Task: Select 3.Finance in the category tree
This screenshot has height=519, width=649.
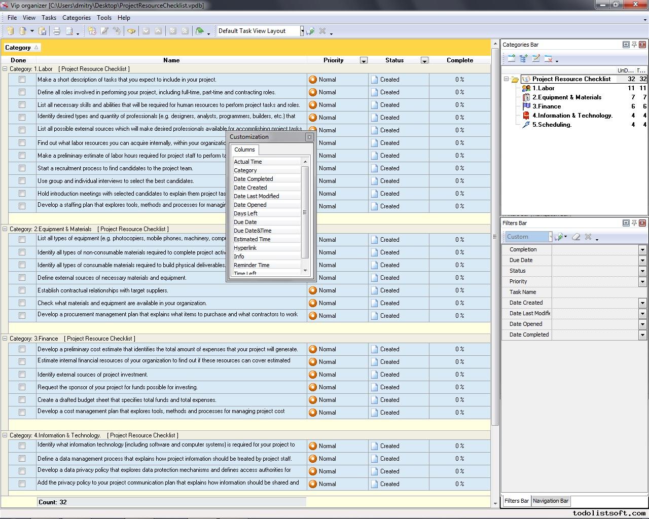Action: [546, 106]
